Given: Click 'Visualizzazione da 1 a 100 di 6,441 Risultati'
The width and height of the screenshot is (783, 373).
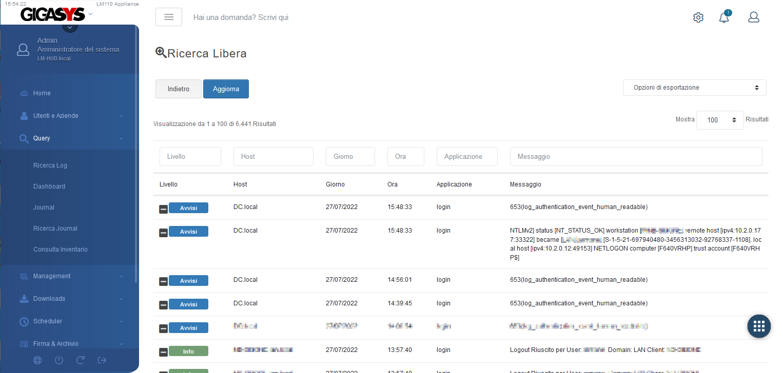Looking at the screenshot, I should (214, 124).
